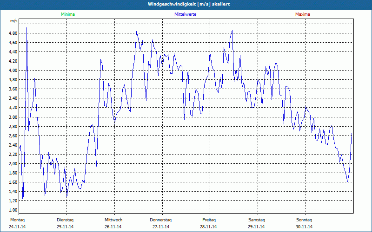Click the 26.11.14 date label
372x232 pixels.
113,227
